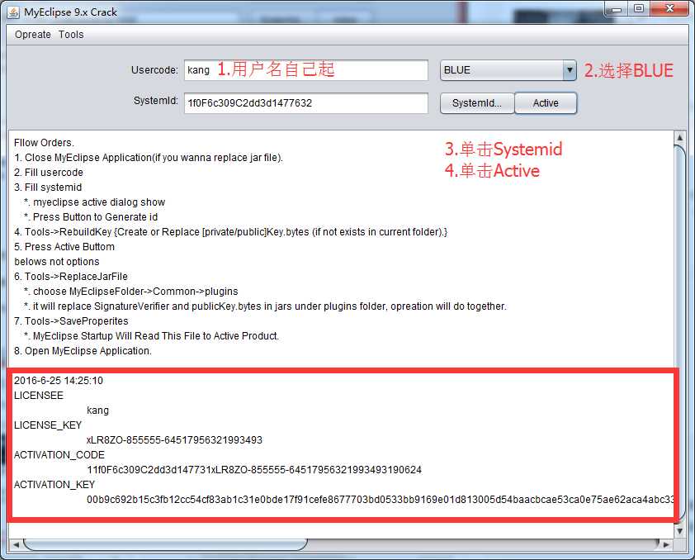
Task: Click the line '8. Open MyEclipse Application.'
Action: click(x=83, y=351)
